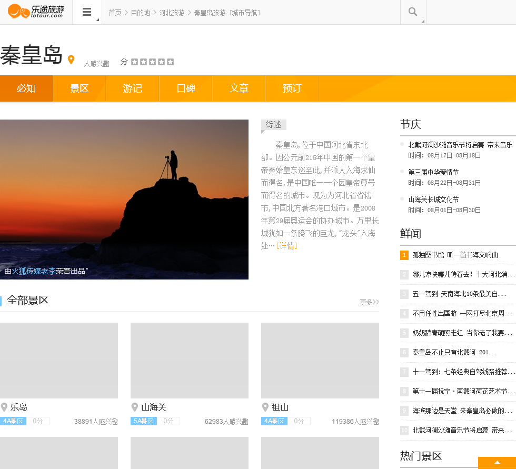
Task: Click the location pin next to 乐岛
Action: pyautogui.click(x=4, y=407)
